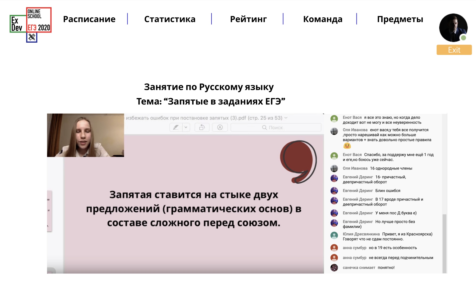Screen dimensions: 476x298
Task: Expand the highlighter color dropdown arrow
Action: 186,127
